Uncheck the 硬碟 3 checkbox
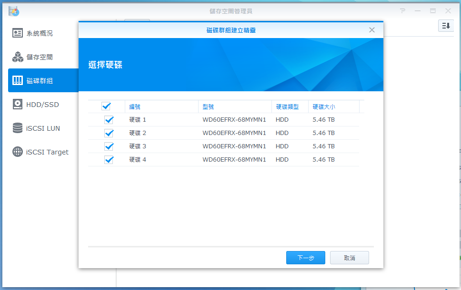 point(109,146)
